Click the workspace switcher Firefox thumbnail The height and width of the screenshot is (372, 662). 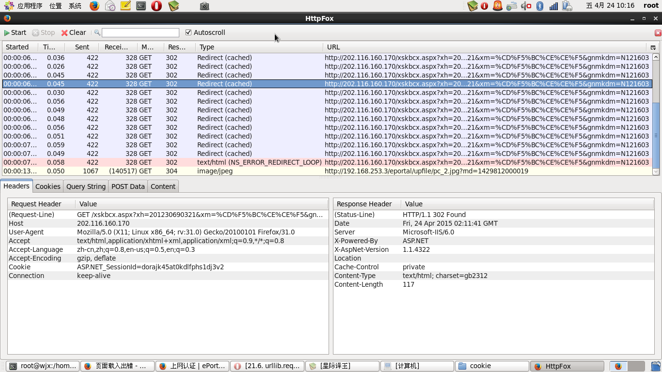coord(618,366)
